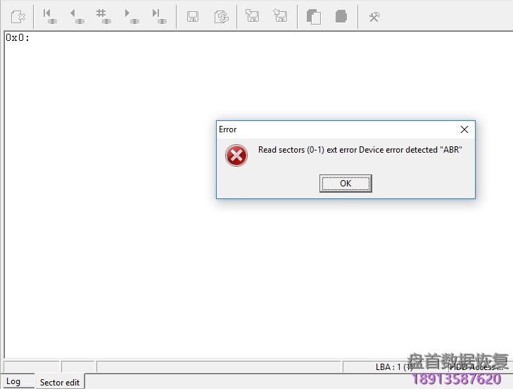
Task: Click the import from file floppy icon
Action: tap(280, 15)
